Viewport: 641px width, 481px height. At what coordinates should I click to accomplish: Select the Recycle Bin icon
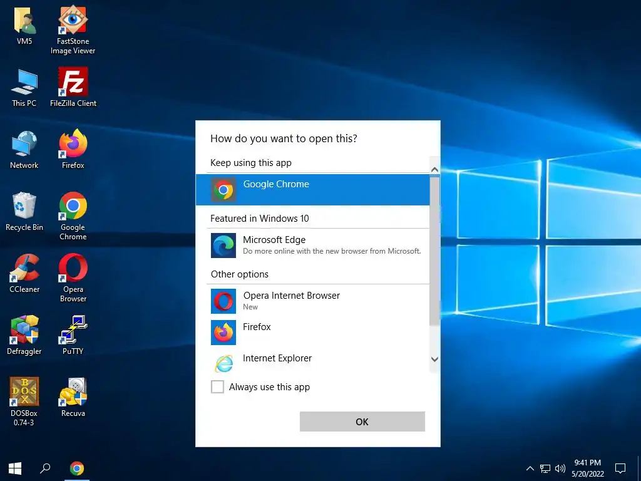pyautogui.click(x=24, y=212)
